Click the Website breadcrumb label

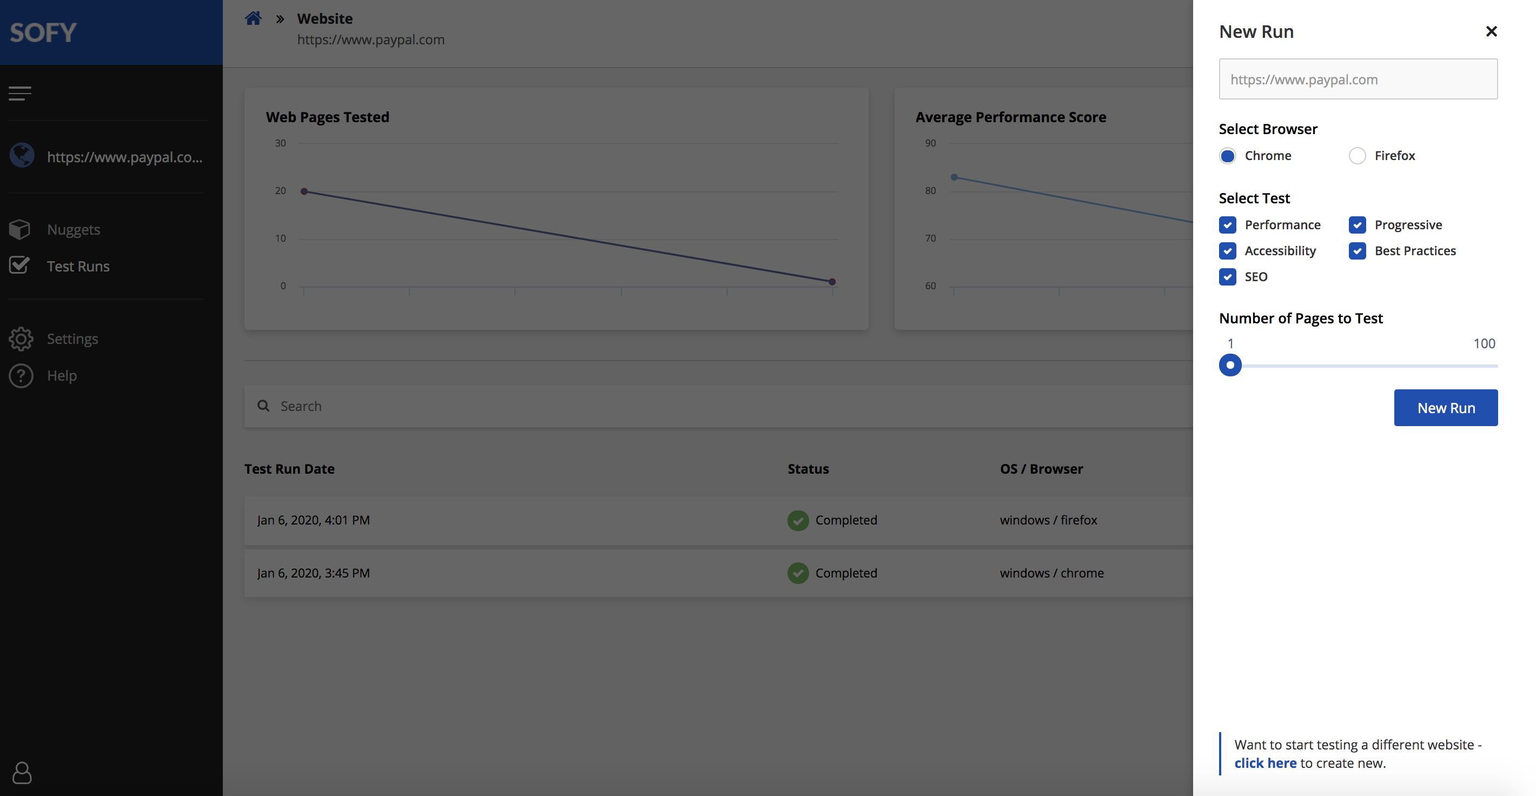(325, 18)
